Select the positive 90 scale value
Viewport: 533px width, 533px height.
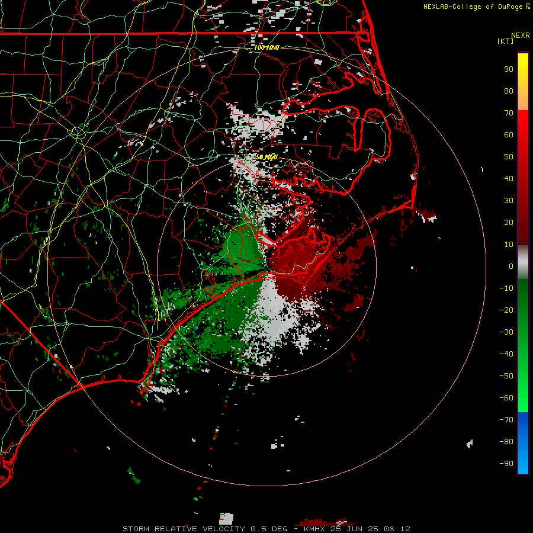click(509, 69)
